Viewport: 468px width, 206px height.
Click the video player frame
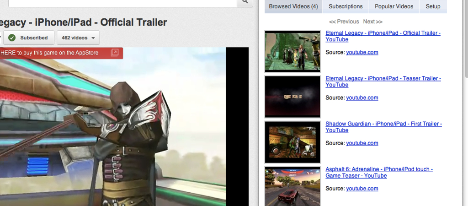click(x=124, y=126)
